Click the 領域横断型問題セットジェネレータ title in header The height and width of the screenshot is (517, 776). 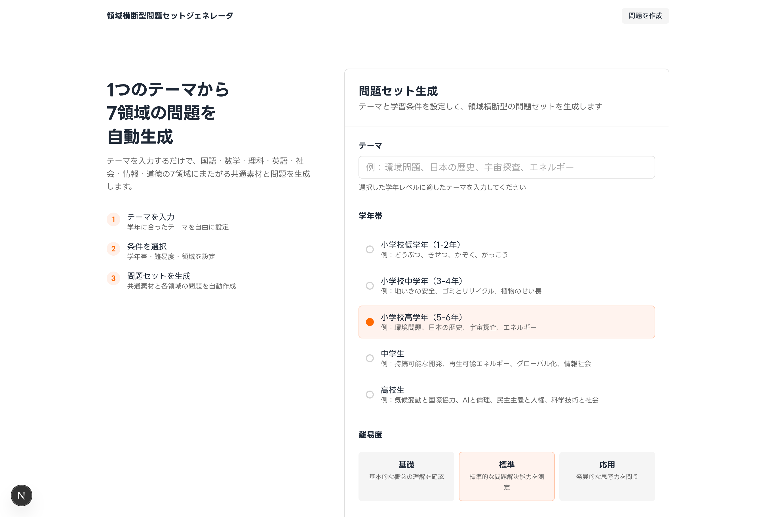(169, 16)
